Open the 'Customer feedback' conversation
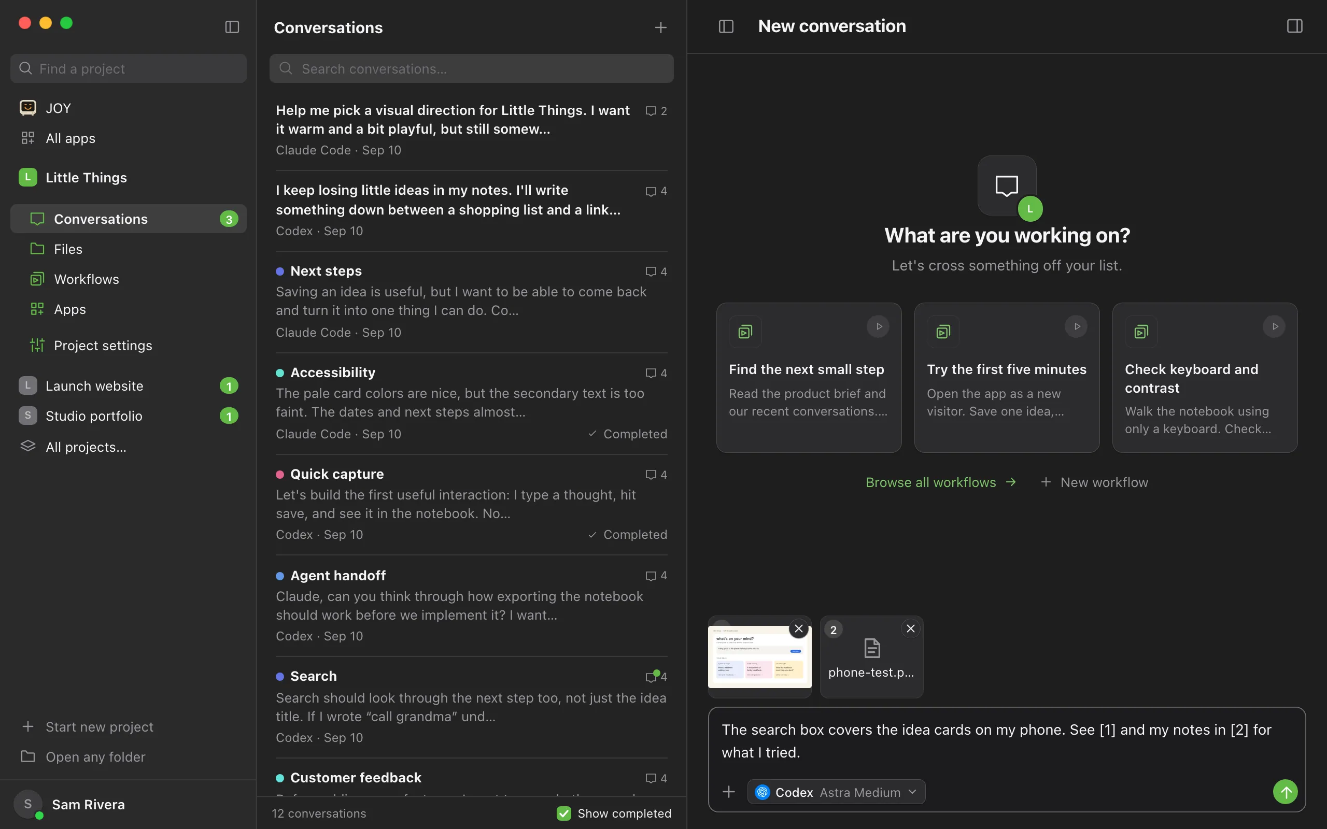The height and width of the screenshot is (829, 1327). [x=471, y=779]
